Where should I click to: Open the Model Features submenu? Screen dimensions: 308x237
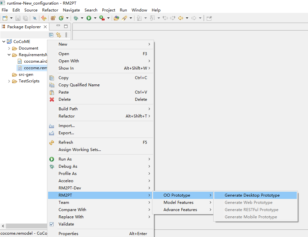click(x=178, y=203)
